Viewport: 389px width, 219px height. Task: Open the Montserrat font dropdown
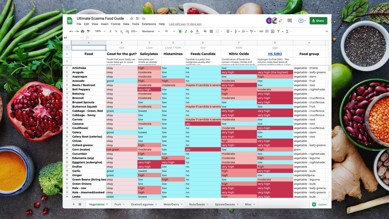click(151, 31)
